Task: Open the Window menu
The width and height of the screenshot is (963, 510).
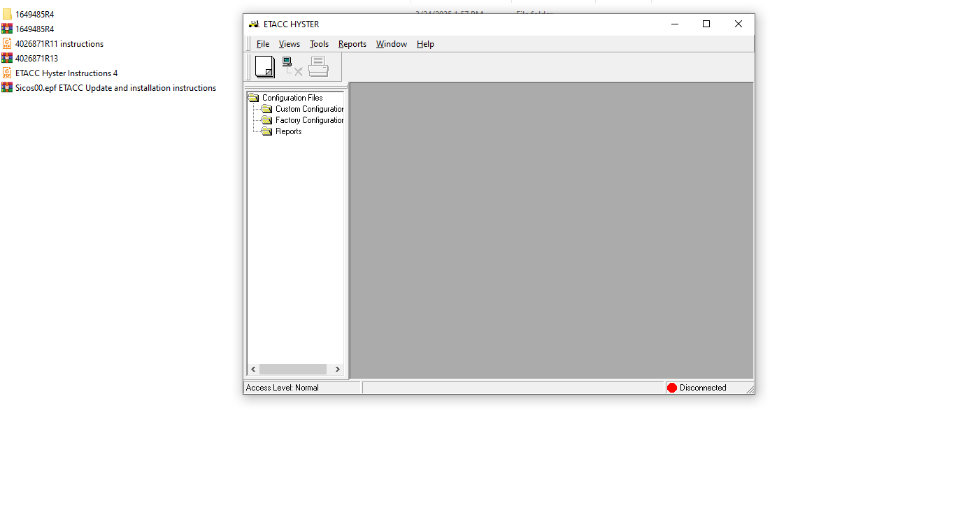Action: pos(392,44)
